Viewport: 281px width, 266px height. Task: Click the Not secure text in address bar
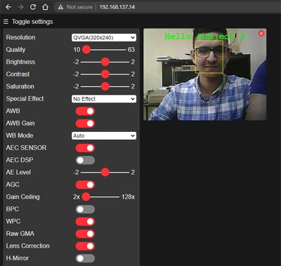79,7
